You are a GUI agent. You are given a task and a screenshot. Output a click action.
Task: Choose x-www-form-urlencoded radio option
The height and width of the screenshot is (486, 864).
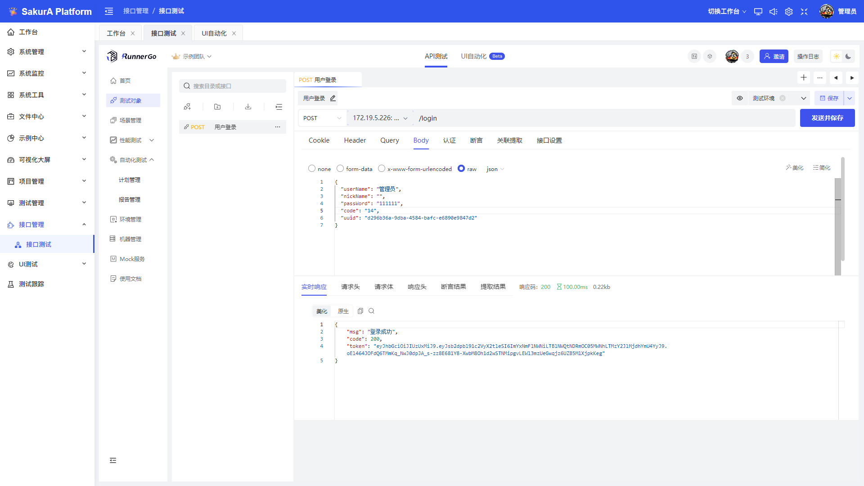(x=382, y=168)
